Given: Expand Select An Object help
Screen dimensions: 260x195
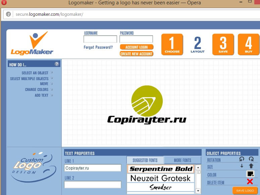Looking at the screenshot, I should (37, 73).
